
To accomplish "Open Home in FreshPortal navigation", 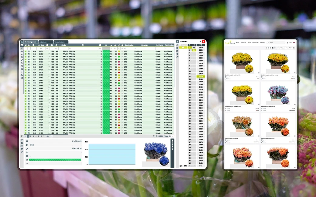I will [x=238, y=43].
